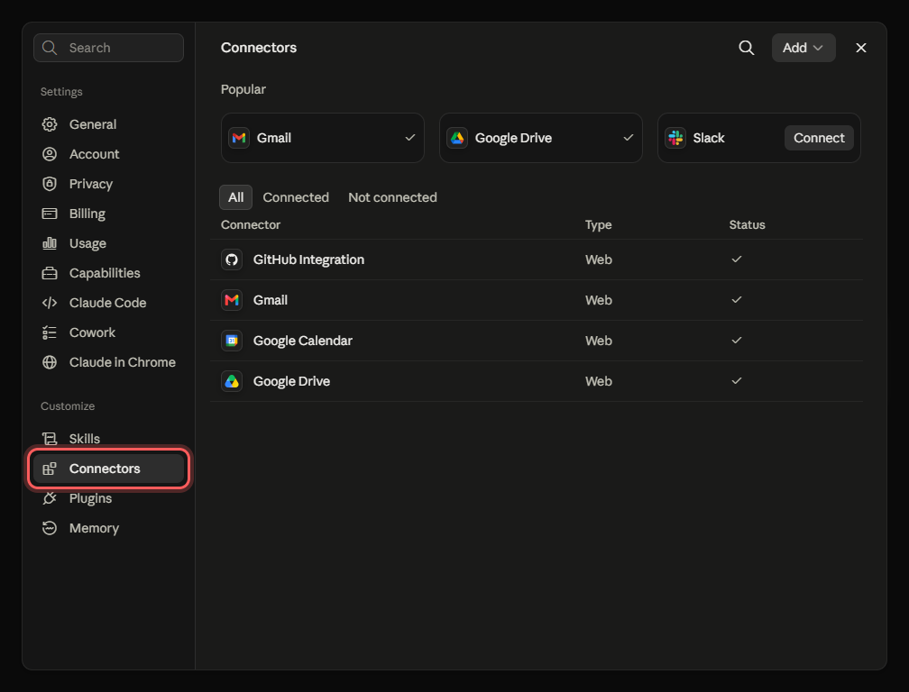
Task: Click status checkmark of Google Drive table row
Action: (737, 381)
